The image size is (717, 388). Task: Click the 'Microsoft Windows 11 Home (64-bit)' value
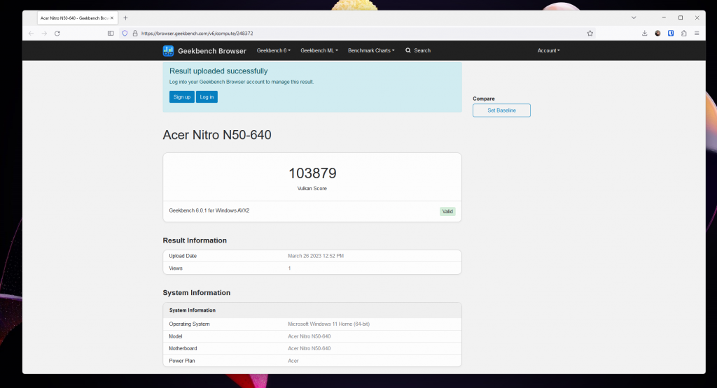(329, 324)
